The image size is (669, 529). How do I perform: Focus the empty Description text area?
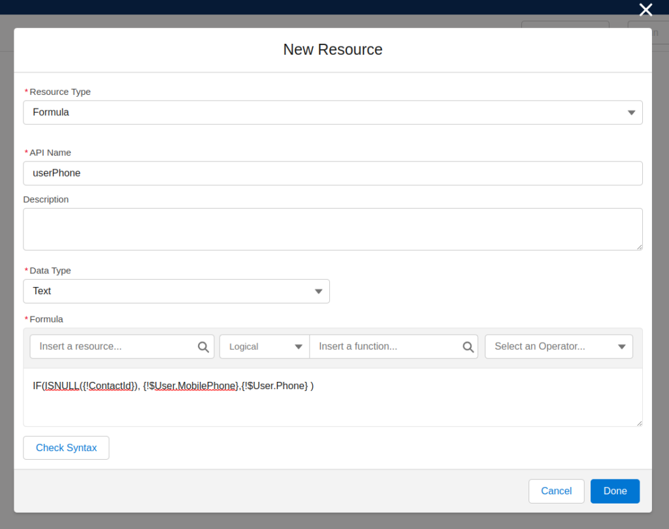[x=333, y=229]
